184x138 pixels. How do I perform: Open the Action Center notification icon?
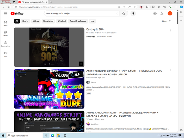pyautogui.click(x=180, y=135)
